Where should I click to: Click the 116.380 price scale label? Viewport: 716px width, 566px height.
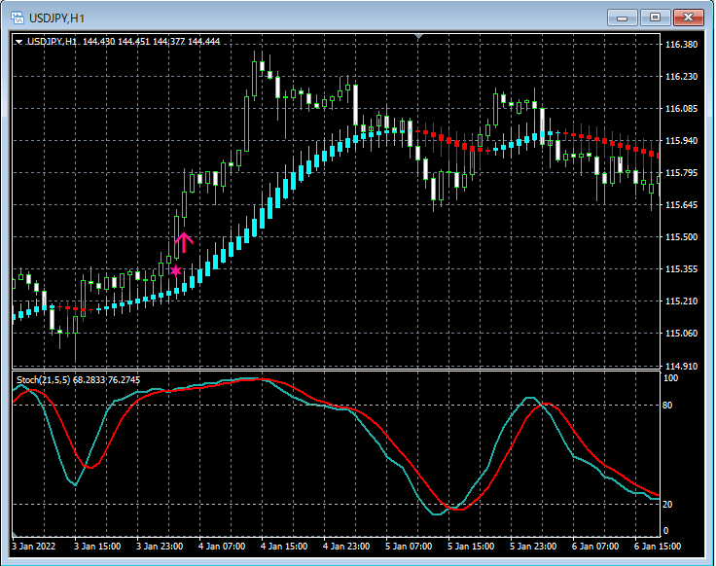click(681, 45)
